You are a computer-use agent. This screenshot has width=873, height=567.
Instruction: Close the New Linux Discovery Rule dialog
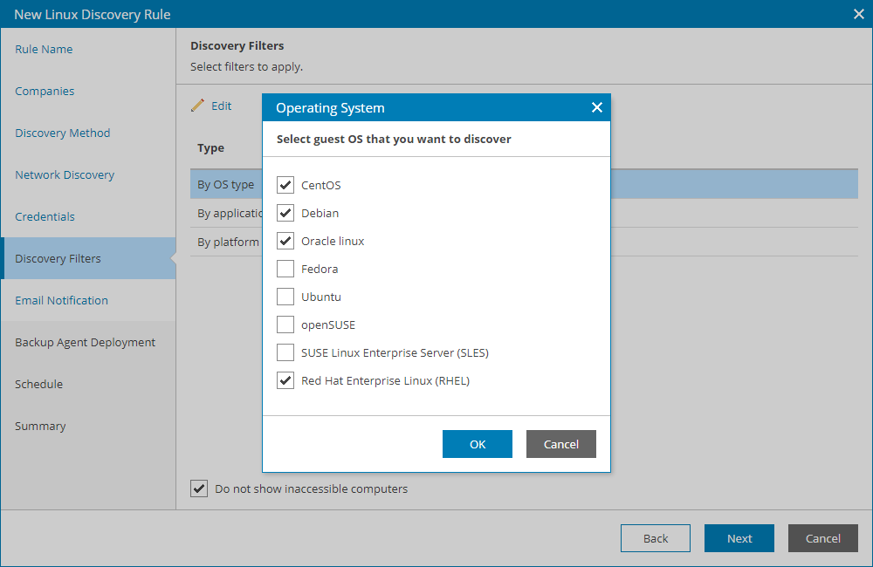[x=858, y=14]
